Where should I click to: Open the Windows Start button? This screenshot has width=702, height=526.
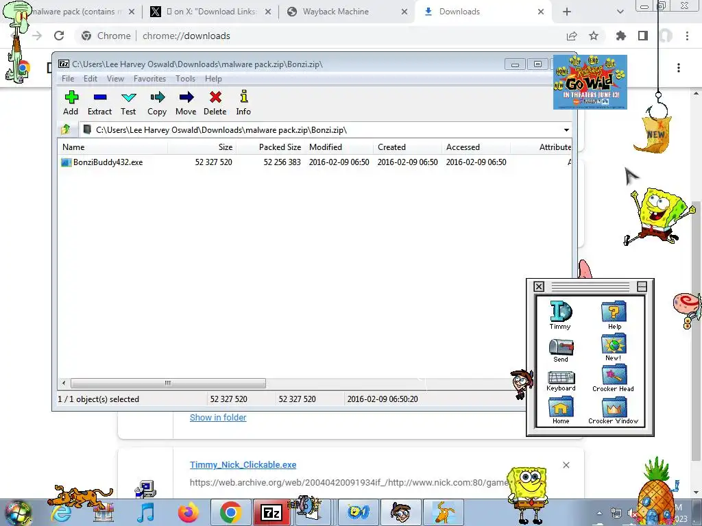18,512
